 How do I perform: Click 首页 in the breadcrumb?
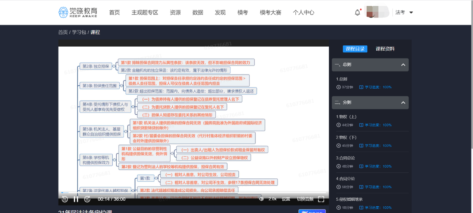tap(63, 32)
